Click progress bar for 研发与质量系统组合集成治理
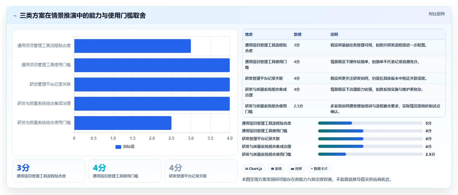 pos(370,146)
